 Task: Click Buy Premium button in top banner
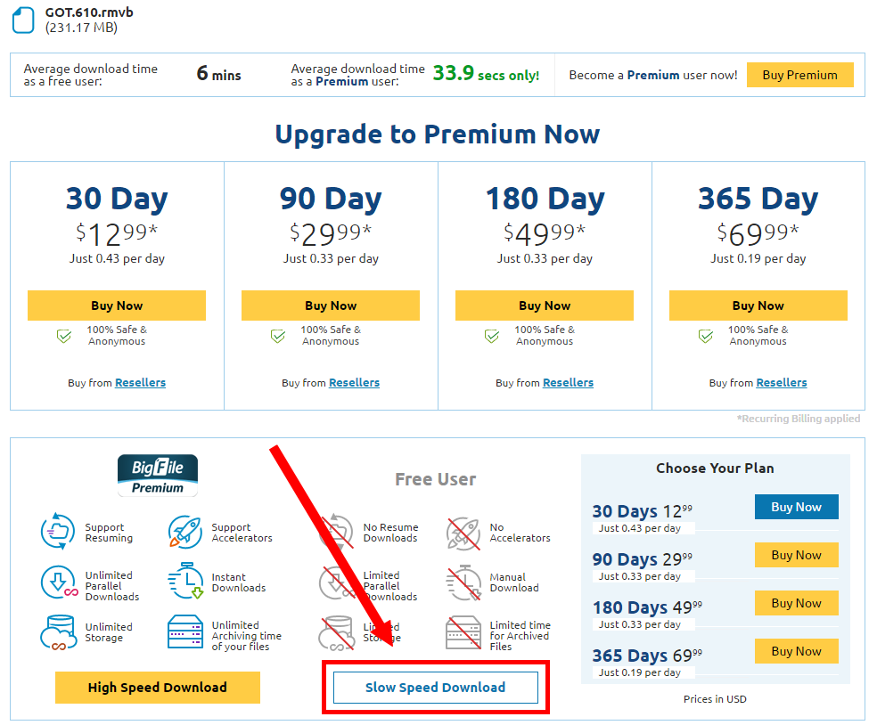click(x=799, y=75)
